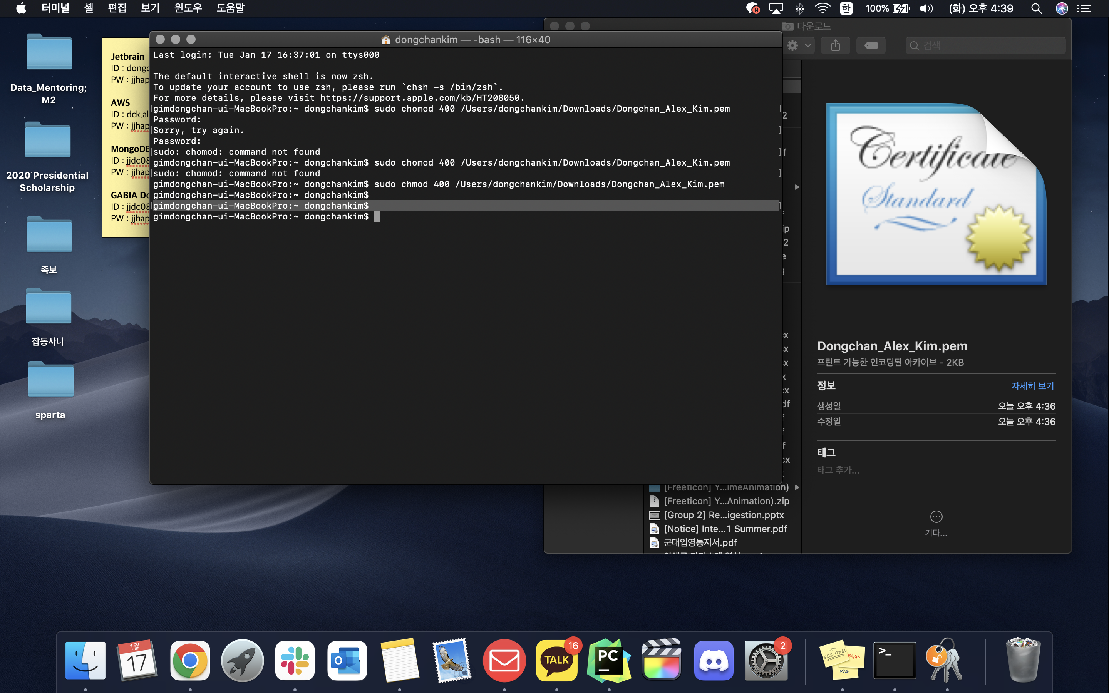Open the 편집 menu
This screenshot has width=1109, height=693.
tap(117, 8)
